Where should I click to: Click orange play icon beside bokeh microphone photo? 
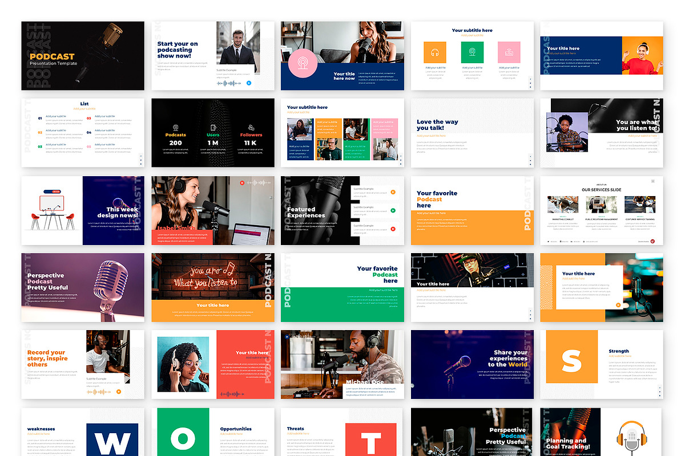(x=618, y=305)
